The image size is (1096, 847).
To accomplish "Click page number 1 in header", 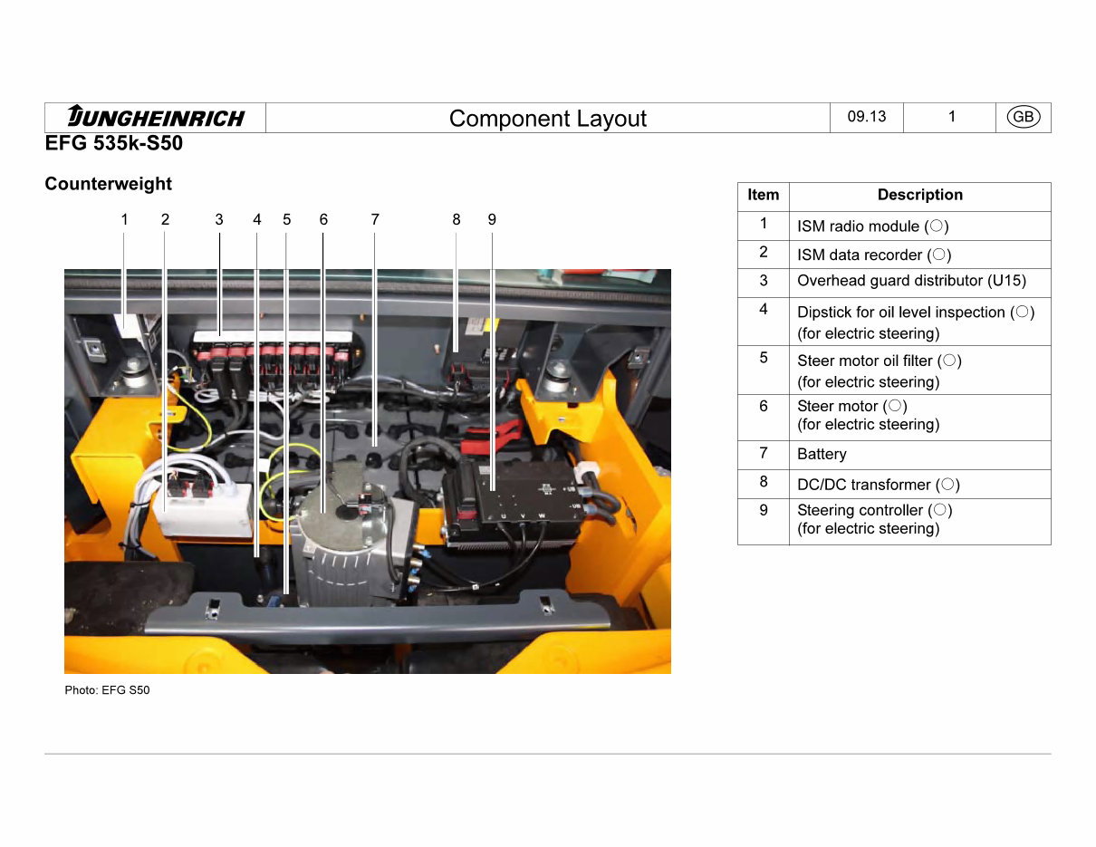I will pyautogui.click(x=952, y=117).
